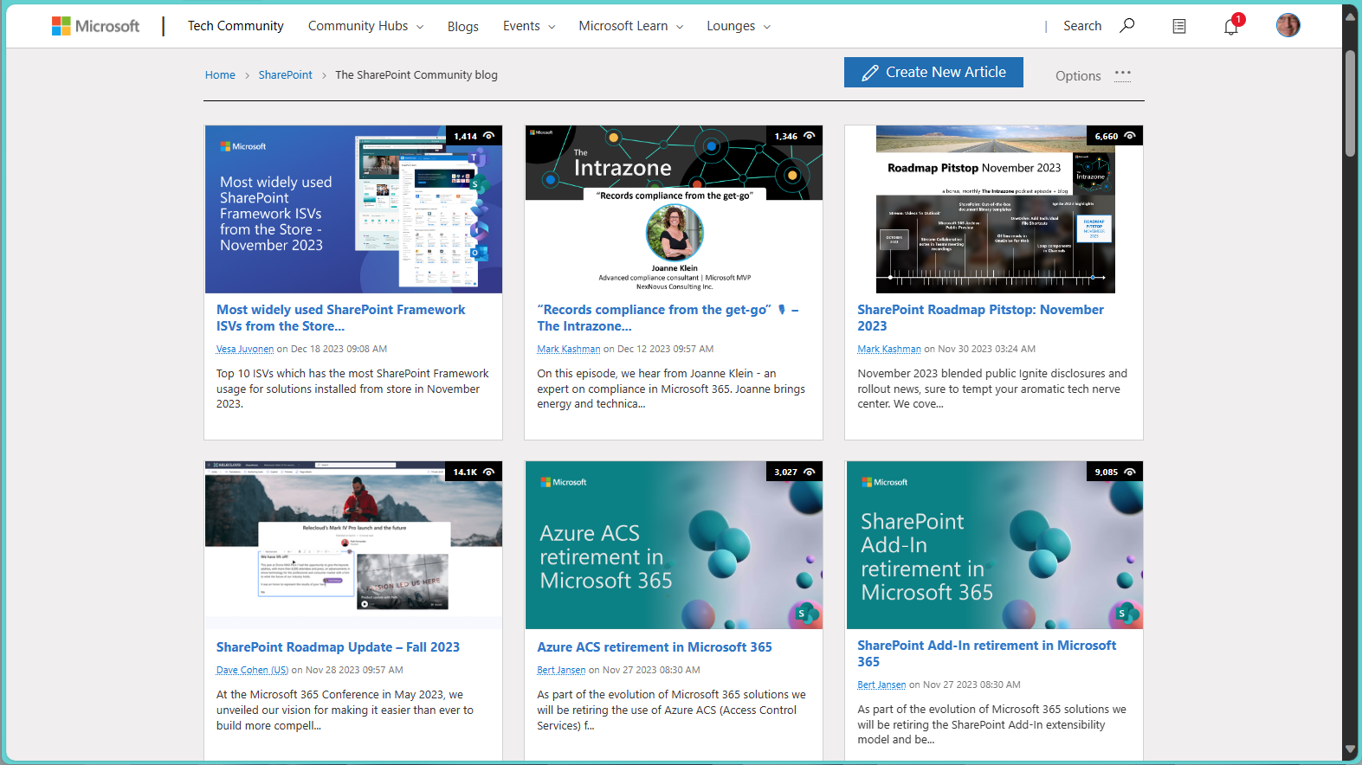Open Tech Community in the header
Image resolution: width=1362 pixels, height=765 pixels.
coord(236,26)
